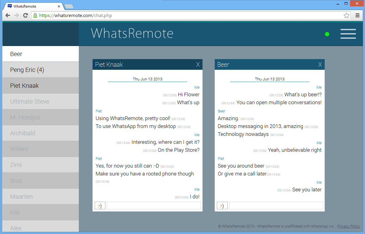Click the browser back arrow
The width and height of the screenshot is (365, 234).
pos(8,15)
